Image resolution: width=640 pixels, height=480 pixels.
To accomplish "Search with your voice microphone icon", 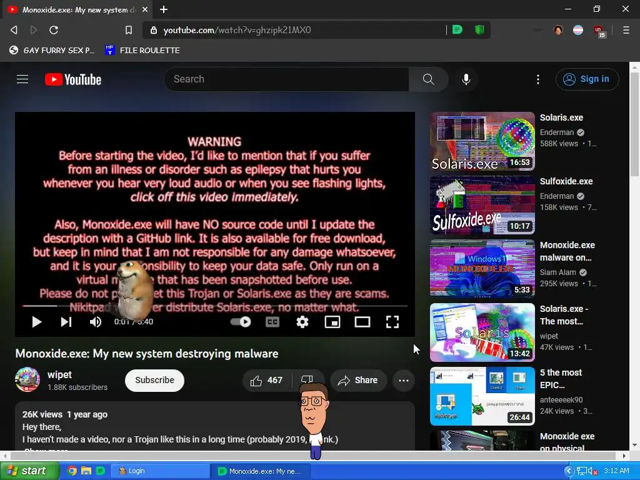I will (466, 79).
